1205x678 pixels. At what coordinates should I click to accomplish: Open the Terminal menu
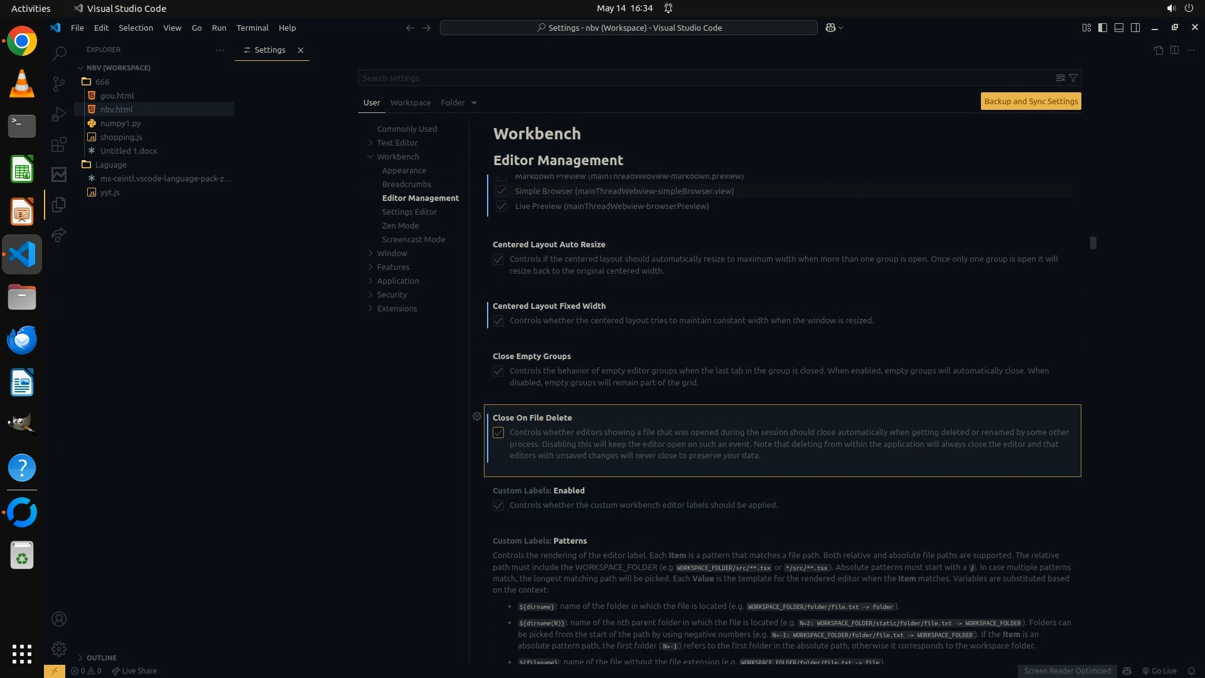[252, 28]
